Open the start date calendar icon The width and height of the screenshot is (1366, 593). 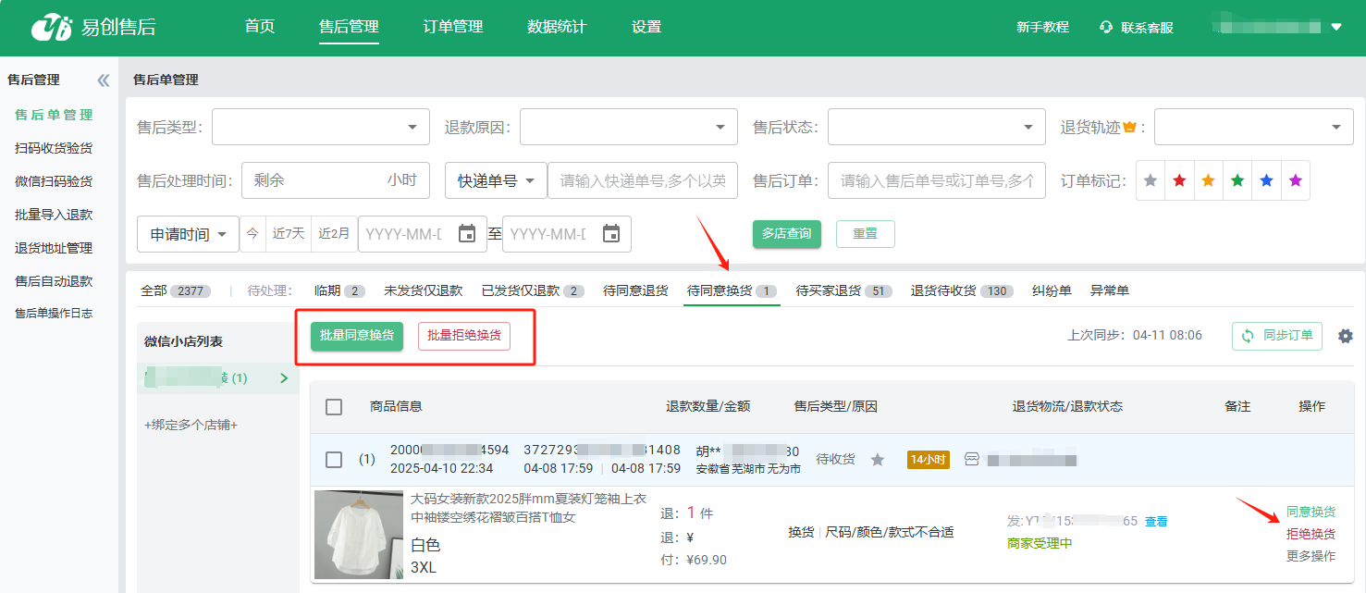click(467, 234)
